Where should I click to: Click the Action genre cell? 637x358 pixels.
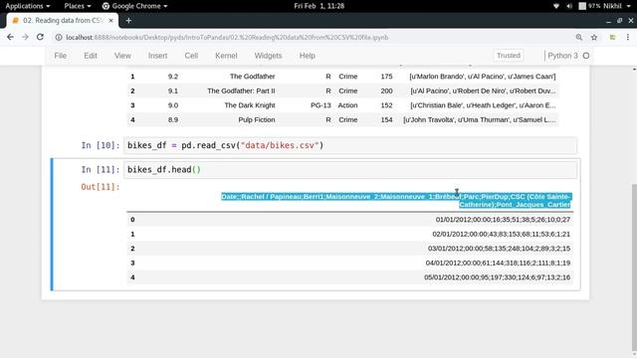tap(347, 105)
